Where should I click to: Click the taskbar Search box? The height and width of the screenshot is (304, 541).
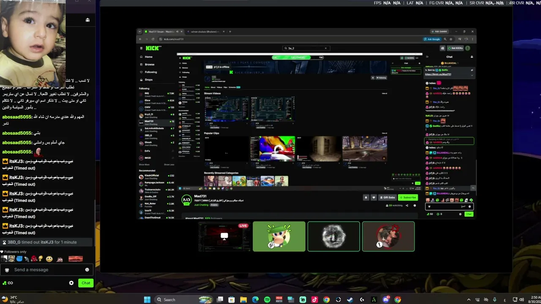click(x=183, y=300)
